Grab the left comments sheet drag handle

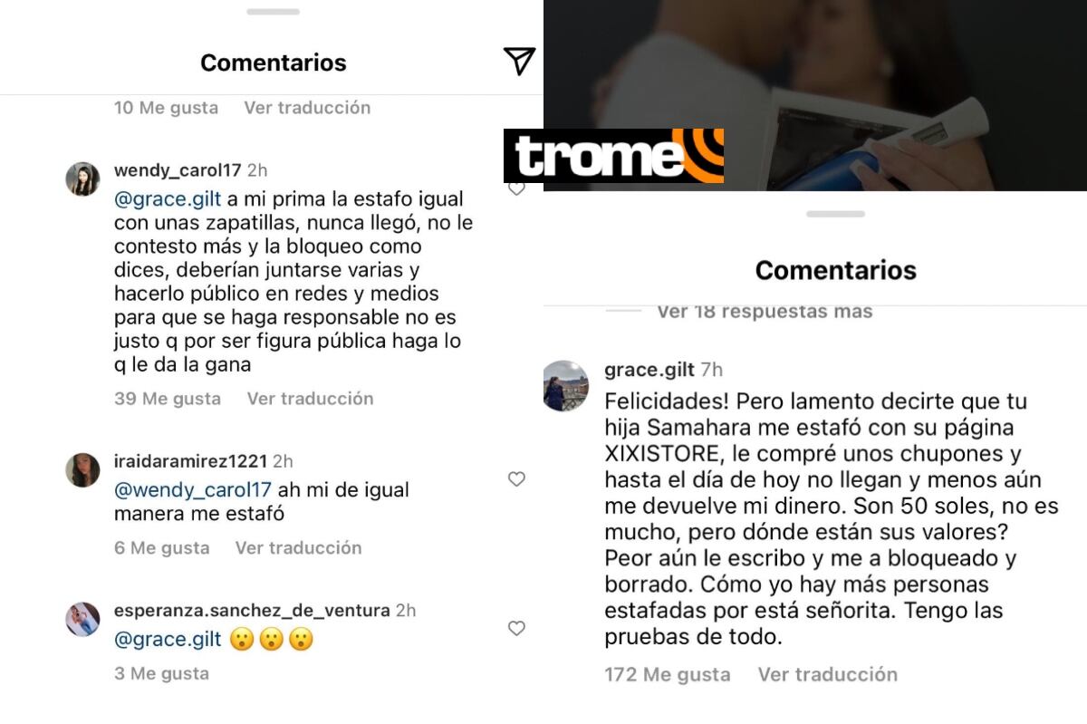click(x=273, y=11)
